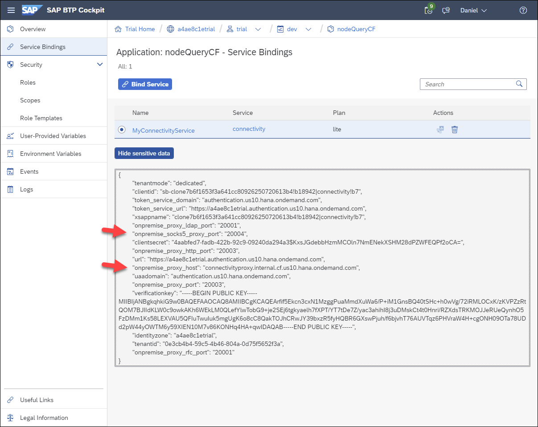Open trial subaccount breadcrumb

[242, 29]
